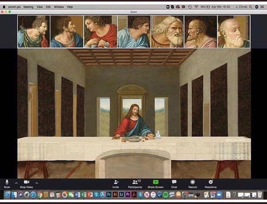This screenshot has height=204, width=267.
Task: Open iTunes music note icon in Dock
Action: pos(153,195)
